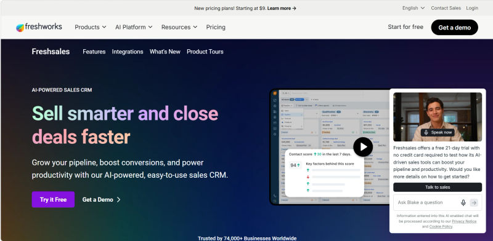Click the Freshworks logo
Viewport: 493px width, 241px height.
pyautogui.click(x=39, y=27)
